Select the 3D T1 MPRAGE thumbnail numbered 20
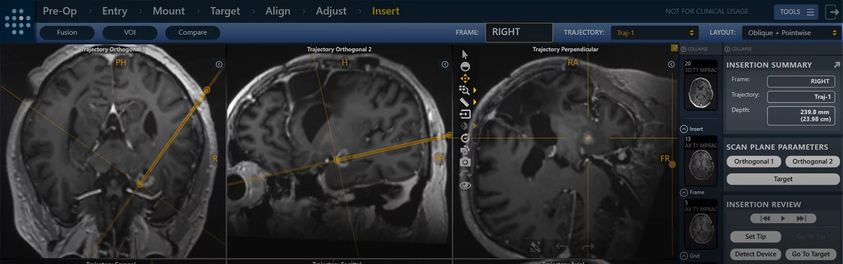The image size is (843, 264). (701, 85)
